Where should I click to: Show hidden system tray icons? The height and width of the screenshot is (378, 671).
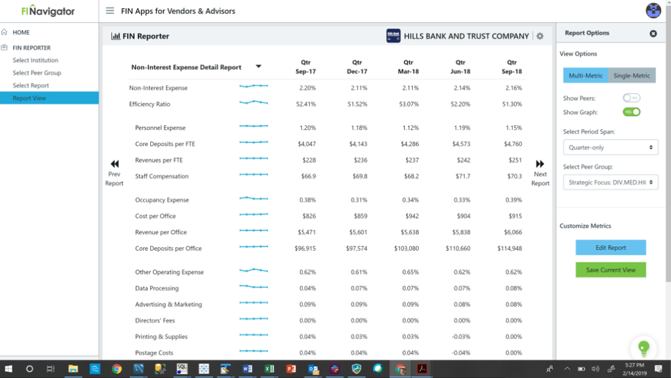(567, 369)
